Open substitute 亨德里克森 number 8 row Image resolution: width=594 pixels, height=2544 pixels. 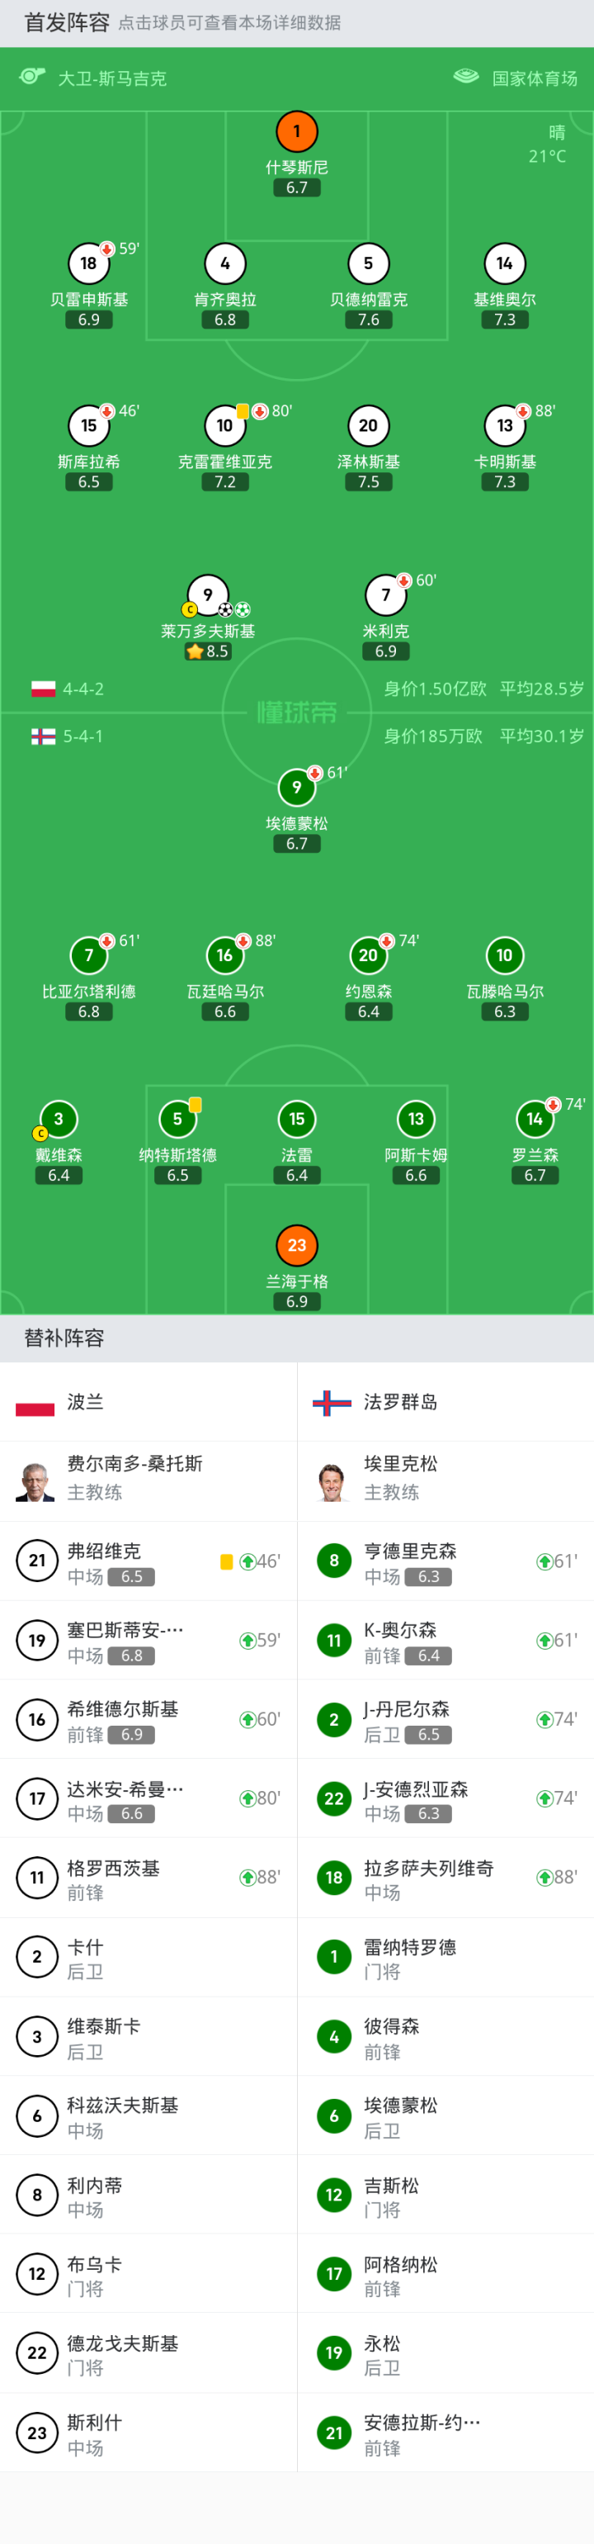(445, 1561)
